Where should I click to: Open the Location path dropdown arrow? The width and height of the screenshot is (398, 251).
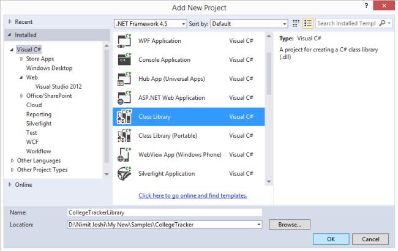[258, 225]
